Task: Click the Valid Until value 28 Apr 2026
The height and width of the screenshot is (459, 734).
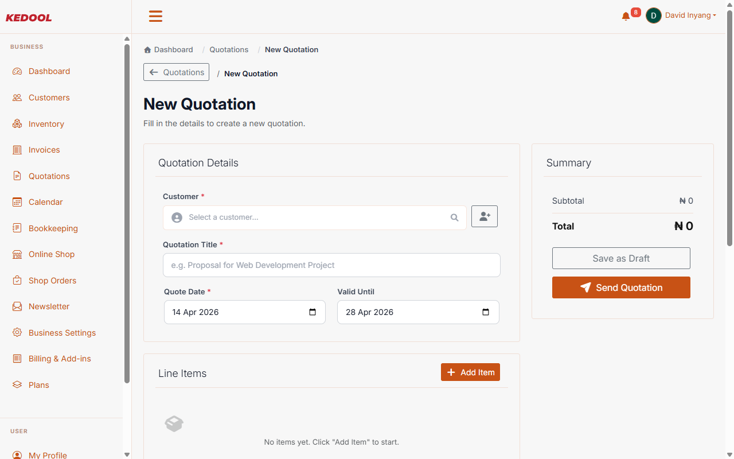Action: (x=369, y=312)
